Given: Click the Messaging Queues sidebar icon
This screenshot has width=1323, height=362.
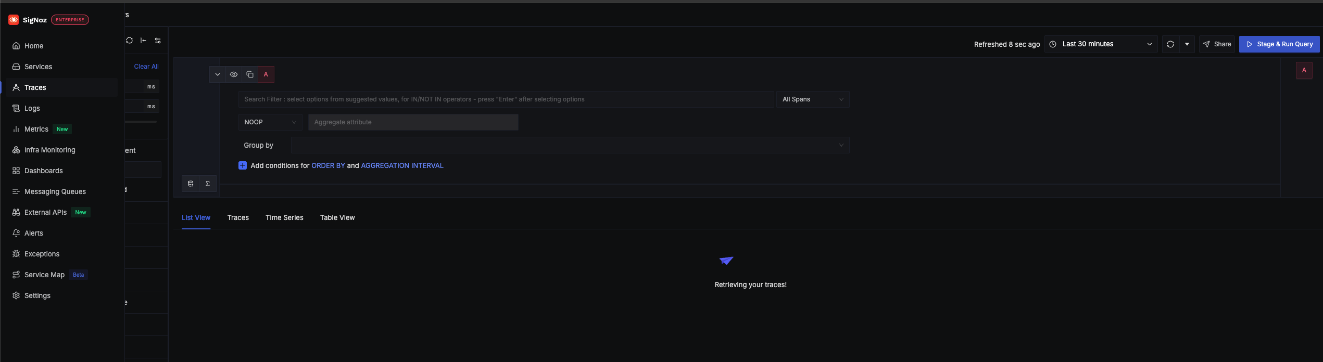Looking at the screenshot, I should coord(16,191).
